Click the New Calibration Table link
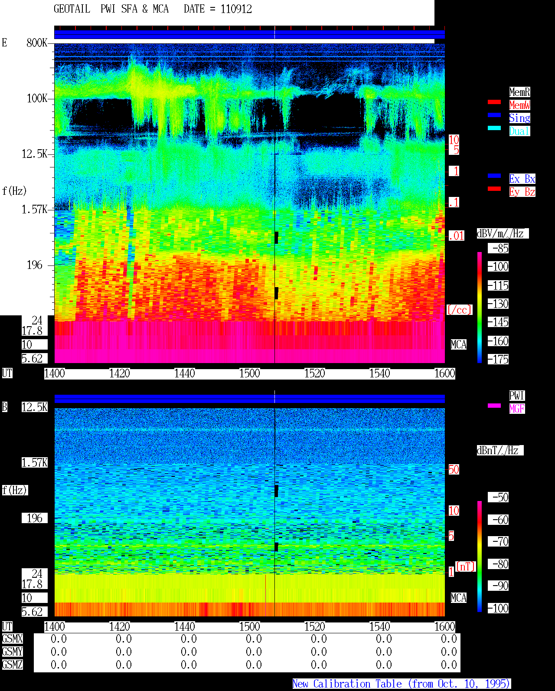The width and height of the screenshot is (555, 691). [402, 684]
